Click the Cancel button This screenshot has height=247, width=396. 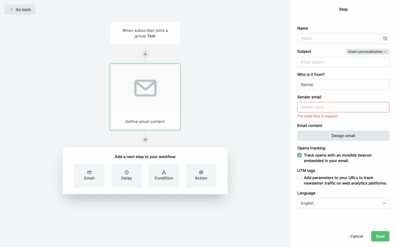point(357,236)
